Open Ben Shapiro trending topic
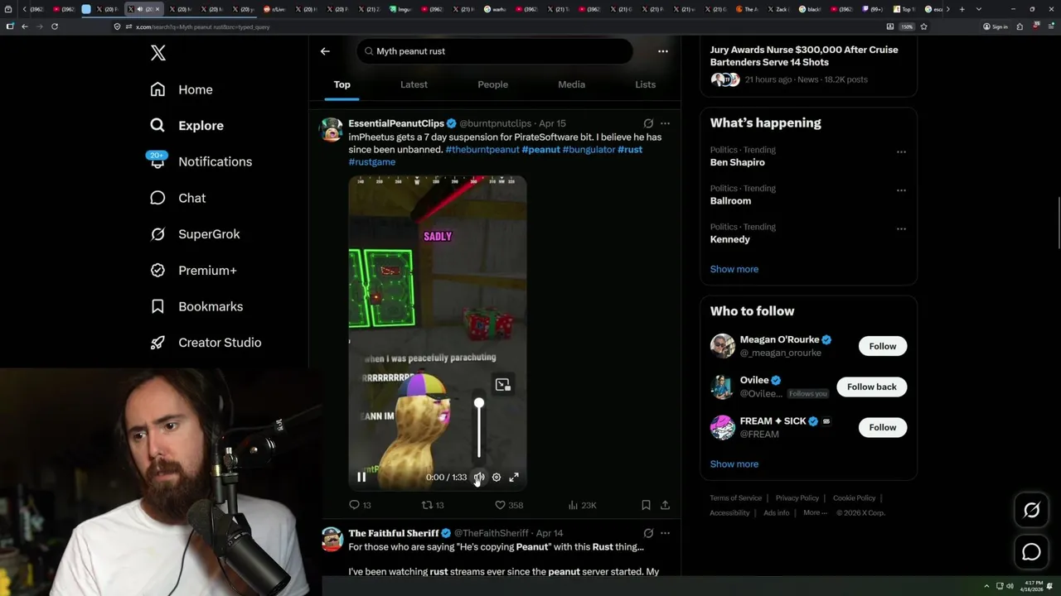Viewport: 1061px width, 596px height. coord(737,162)
